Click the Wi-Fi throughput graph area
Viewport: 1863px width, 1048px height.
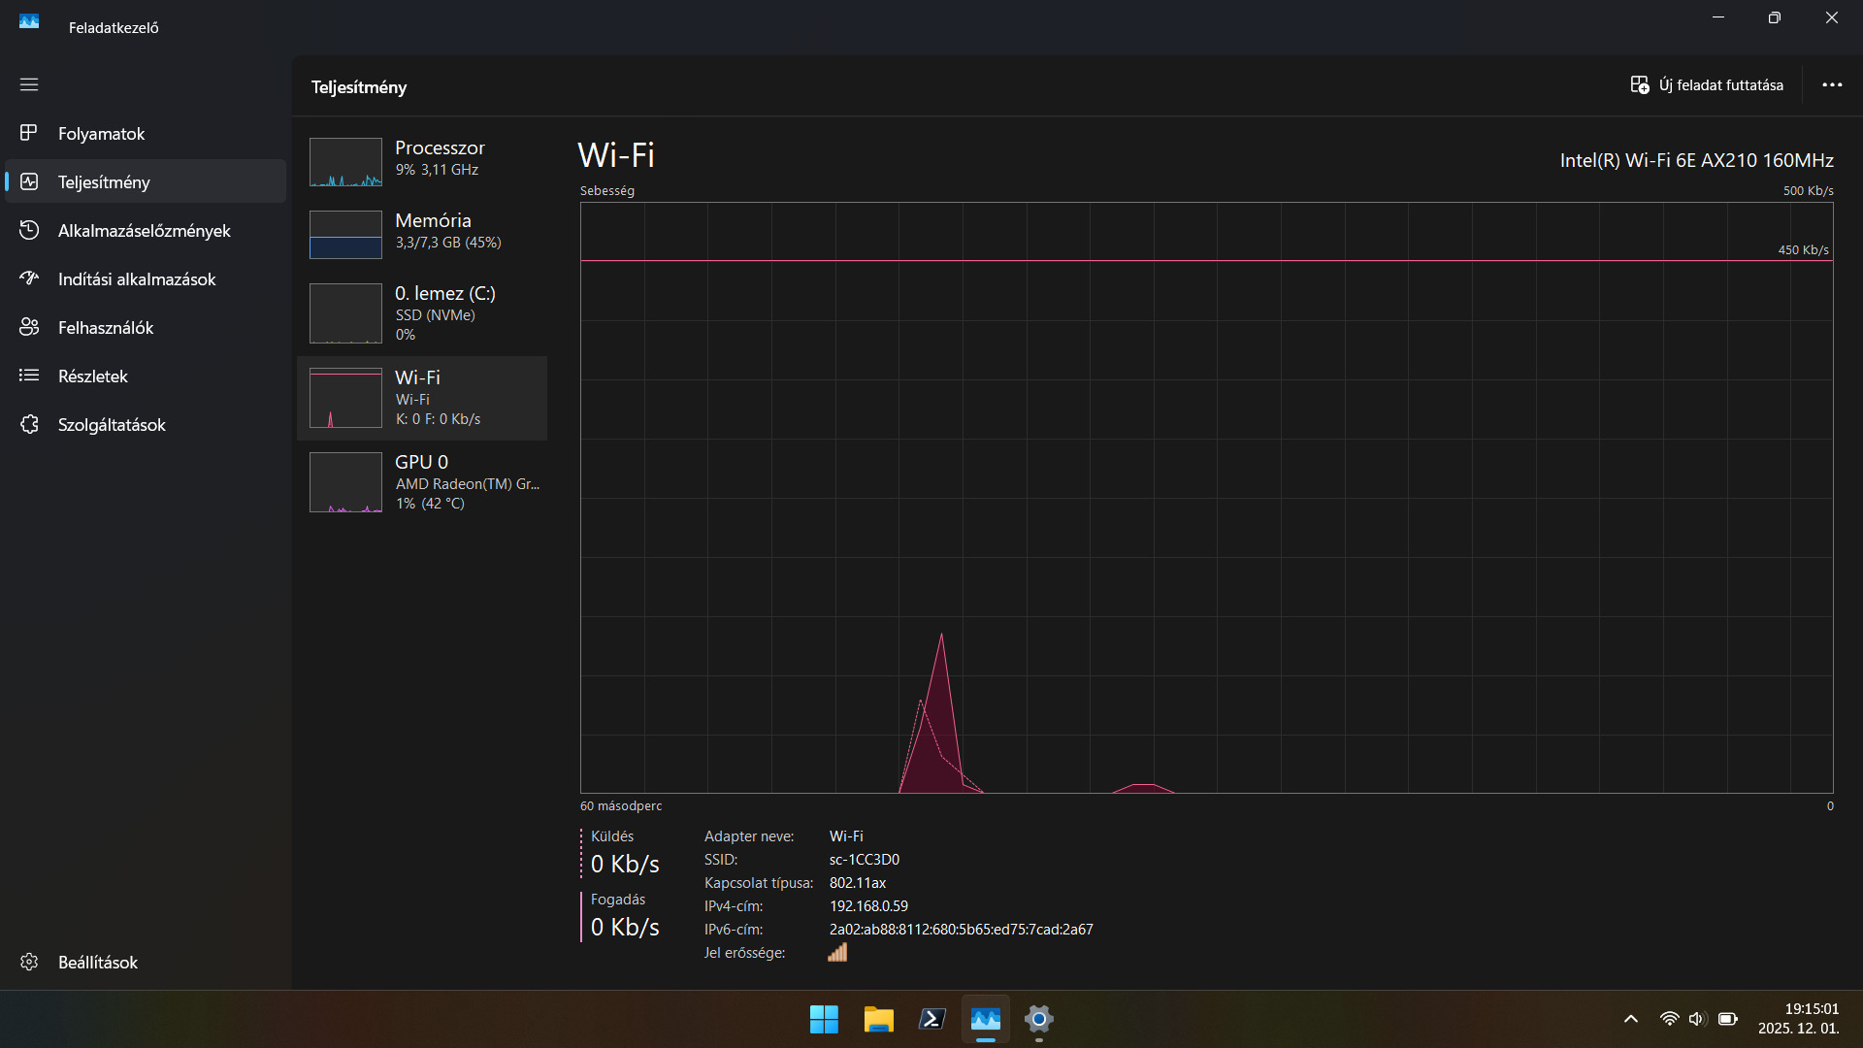coord(1206,497)
